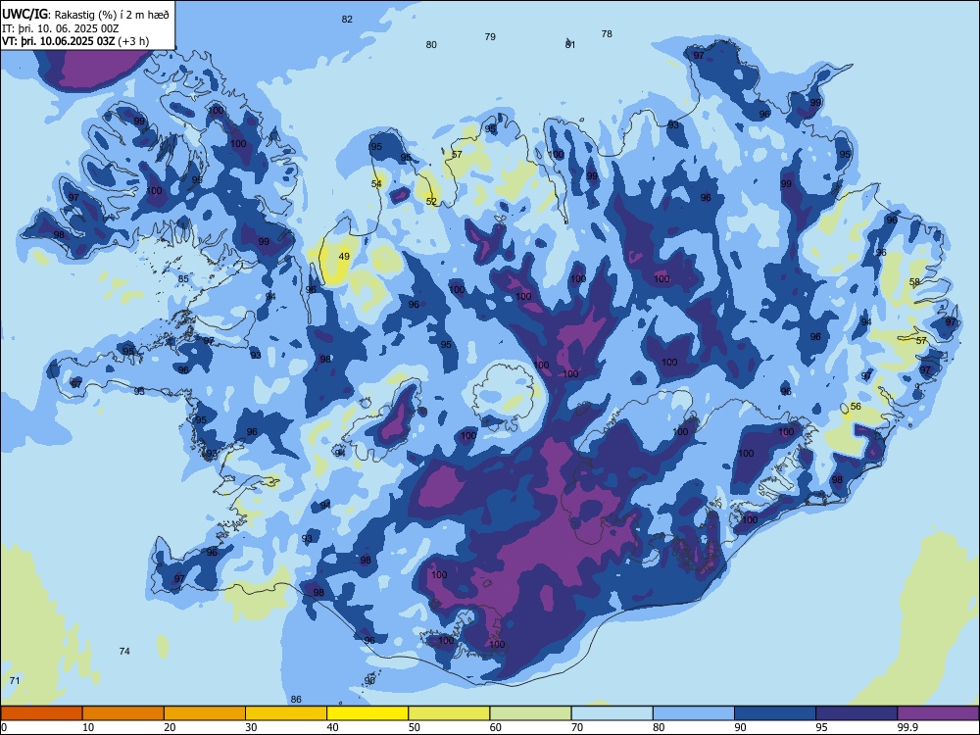Click the offshore value 78 in the north
This screenshot has height=735, width=980.
click(x=607, y=34)
